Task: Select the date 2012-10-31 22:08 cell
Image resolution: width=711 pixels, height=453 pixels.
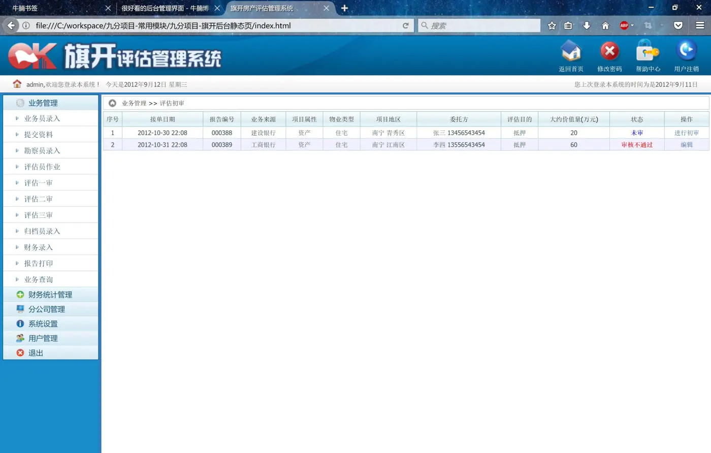Action: coord(163,145)
